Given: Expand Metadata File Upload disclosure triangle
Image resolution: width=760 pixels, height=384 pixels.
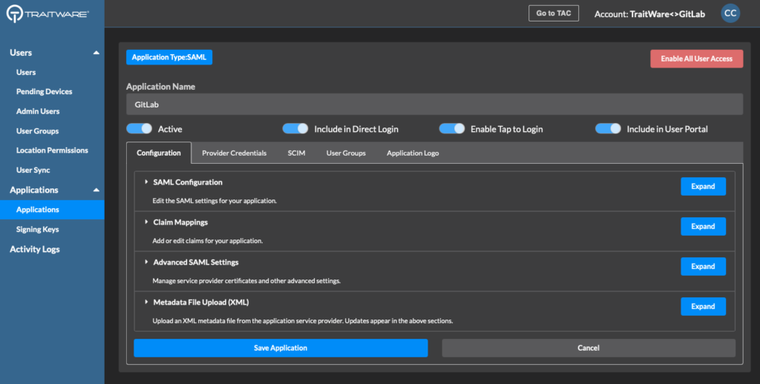Looking at the screenshot, I should (146, 302).
